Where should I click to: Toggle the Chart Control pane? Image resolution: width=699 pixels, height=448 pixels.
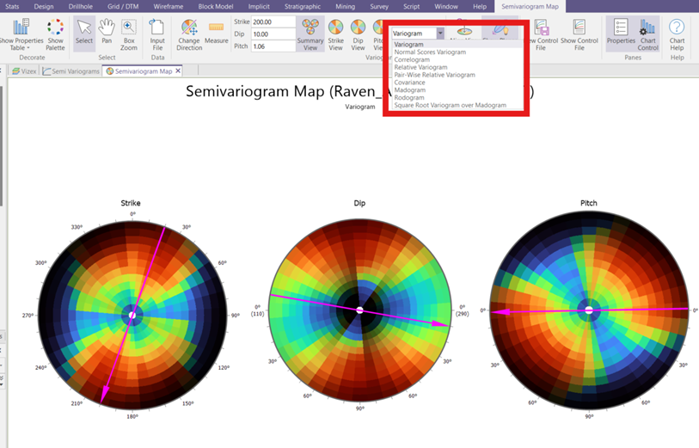point(647,33)
